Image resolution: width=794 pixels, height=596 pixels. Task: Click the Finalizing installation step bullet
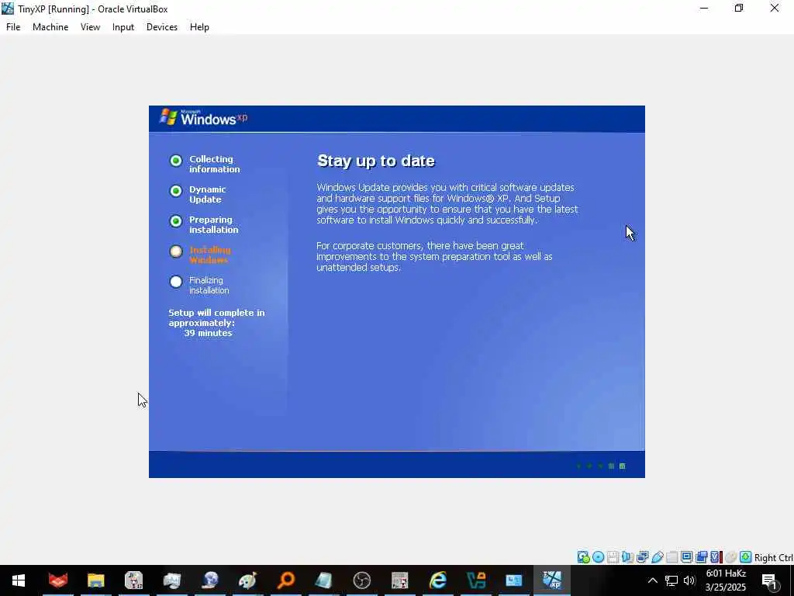tap(176, 282)
